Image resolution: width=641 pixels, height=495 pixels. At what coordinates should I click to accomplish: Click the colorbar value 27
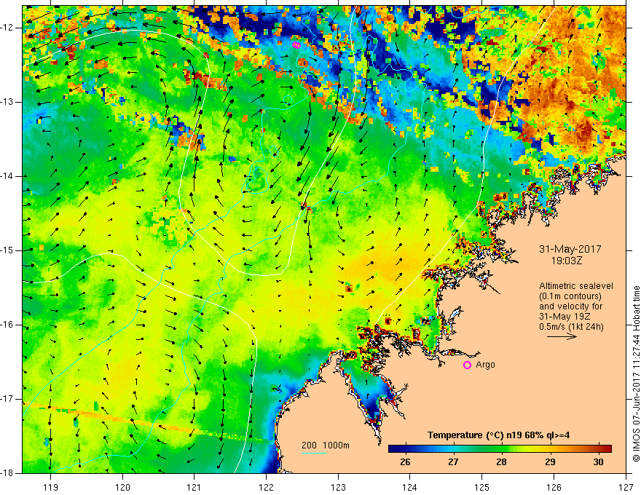453,462
